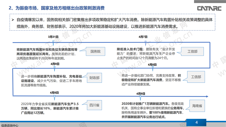Select the line 止生产的时间由12个月调整为24个月
Screen dimensions: 226x127
pos(143,58)
